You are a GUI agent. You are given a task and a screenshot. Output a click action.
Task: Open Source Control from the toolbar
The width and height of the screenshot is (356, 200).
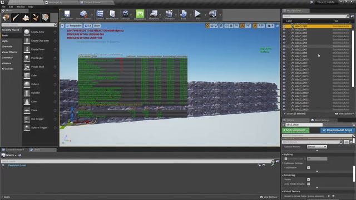pos(83,13)
